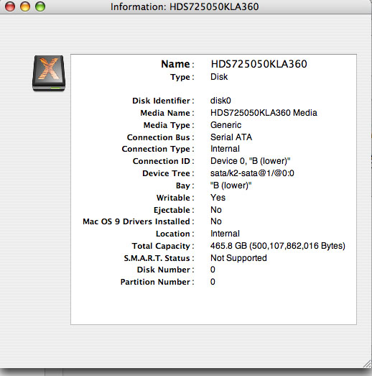The image size is (372, 376).
Task: Click the 'Name :' label
Action: 177,64
